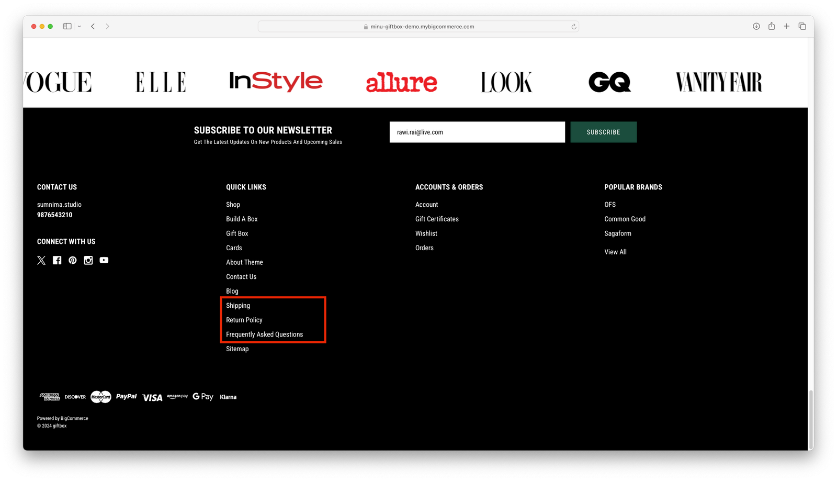Click the InStyle brand logo
The height and width of the screenshot is (481, 837).
[x=276, y=82]
